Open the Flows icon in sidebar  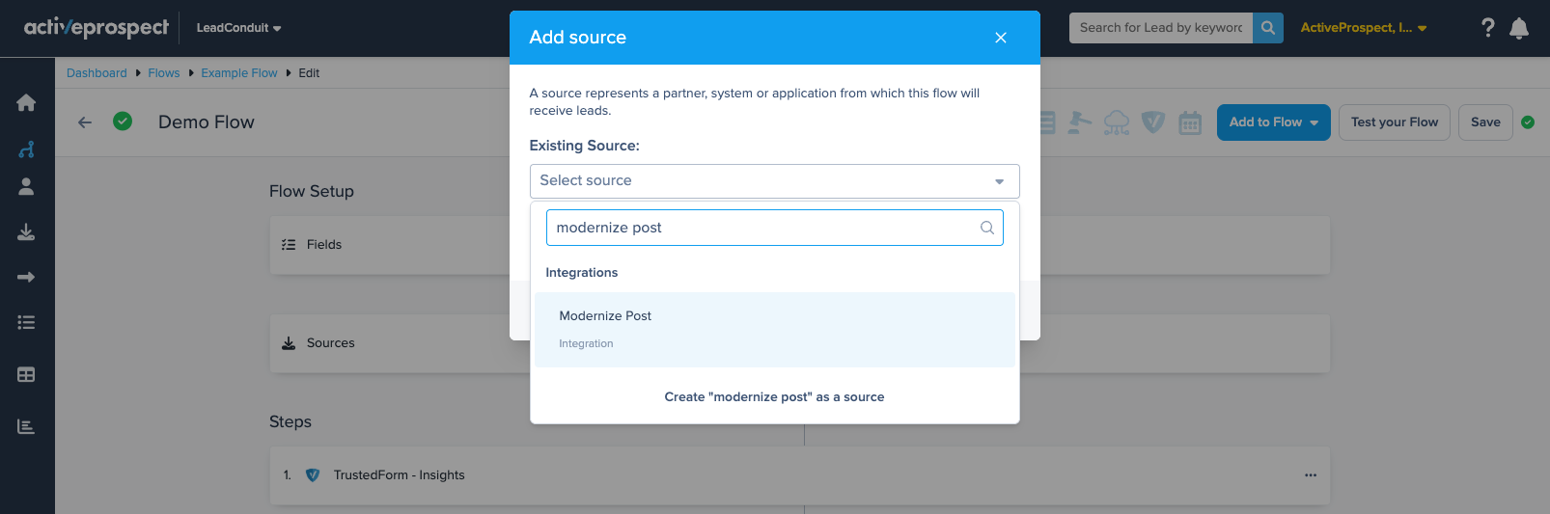click(x=26, y=149)
